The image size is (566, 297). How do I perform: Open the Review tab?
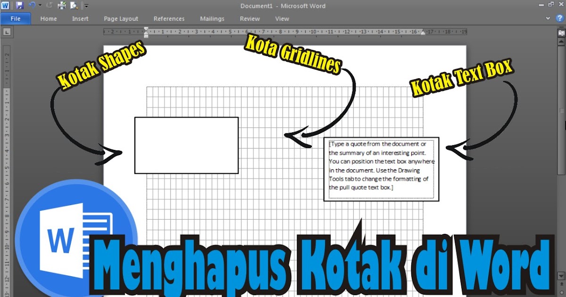250,19
